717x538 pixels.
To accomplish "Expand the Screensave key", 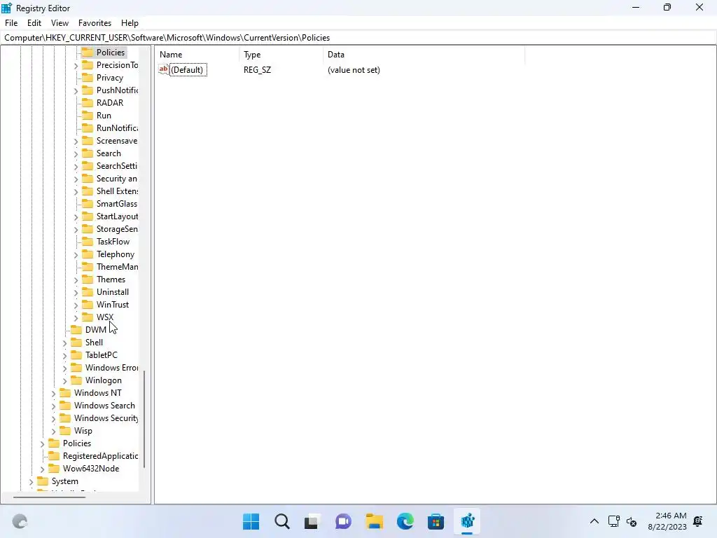I will click(x=76, y=141).
